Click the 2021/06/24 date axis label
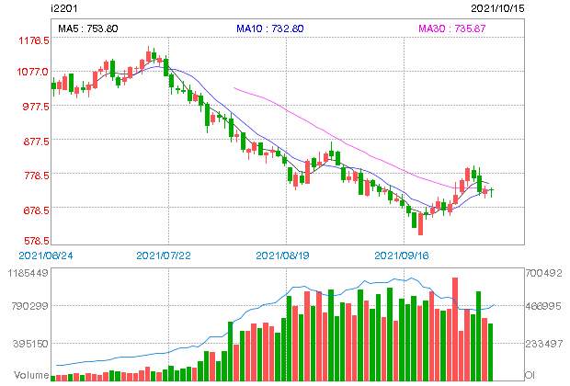Screen dimensions: 570x386 coord(46,255)
